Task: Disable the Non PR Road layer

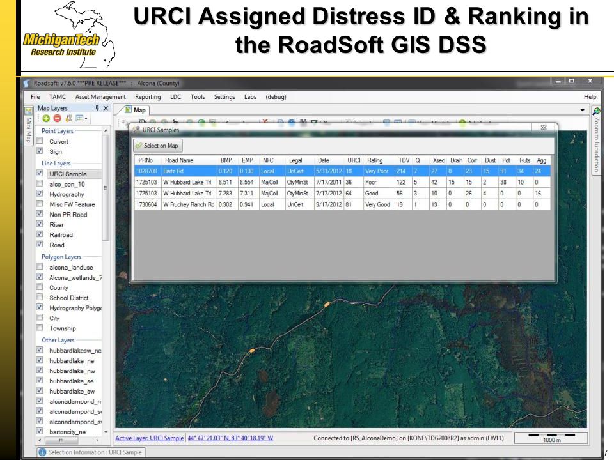Action: (40, 214)
